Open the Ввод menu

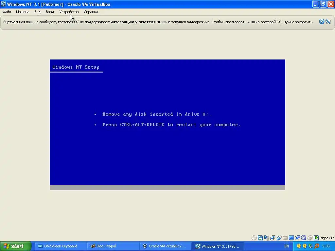click(x=50, y=12)
